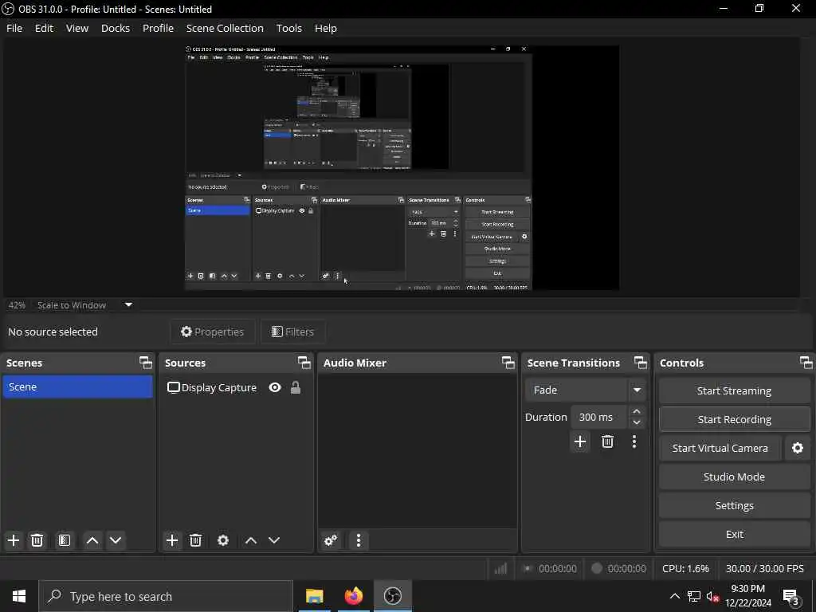Open transition properties three-dot menu
This screenshot has width=816, height=612.
pyautogui.click(x=634, y=441)
